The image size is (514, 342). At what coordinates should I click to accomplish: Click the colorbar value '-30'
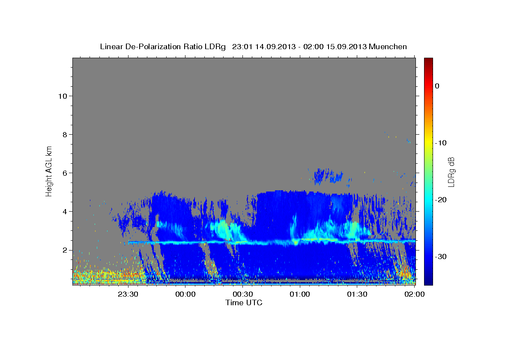point(441,256)
